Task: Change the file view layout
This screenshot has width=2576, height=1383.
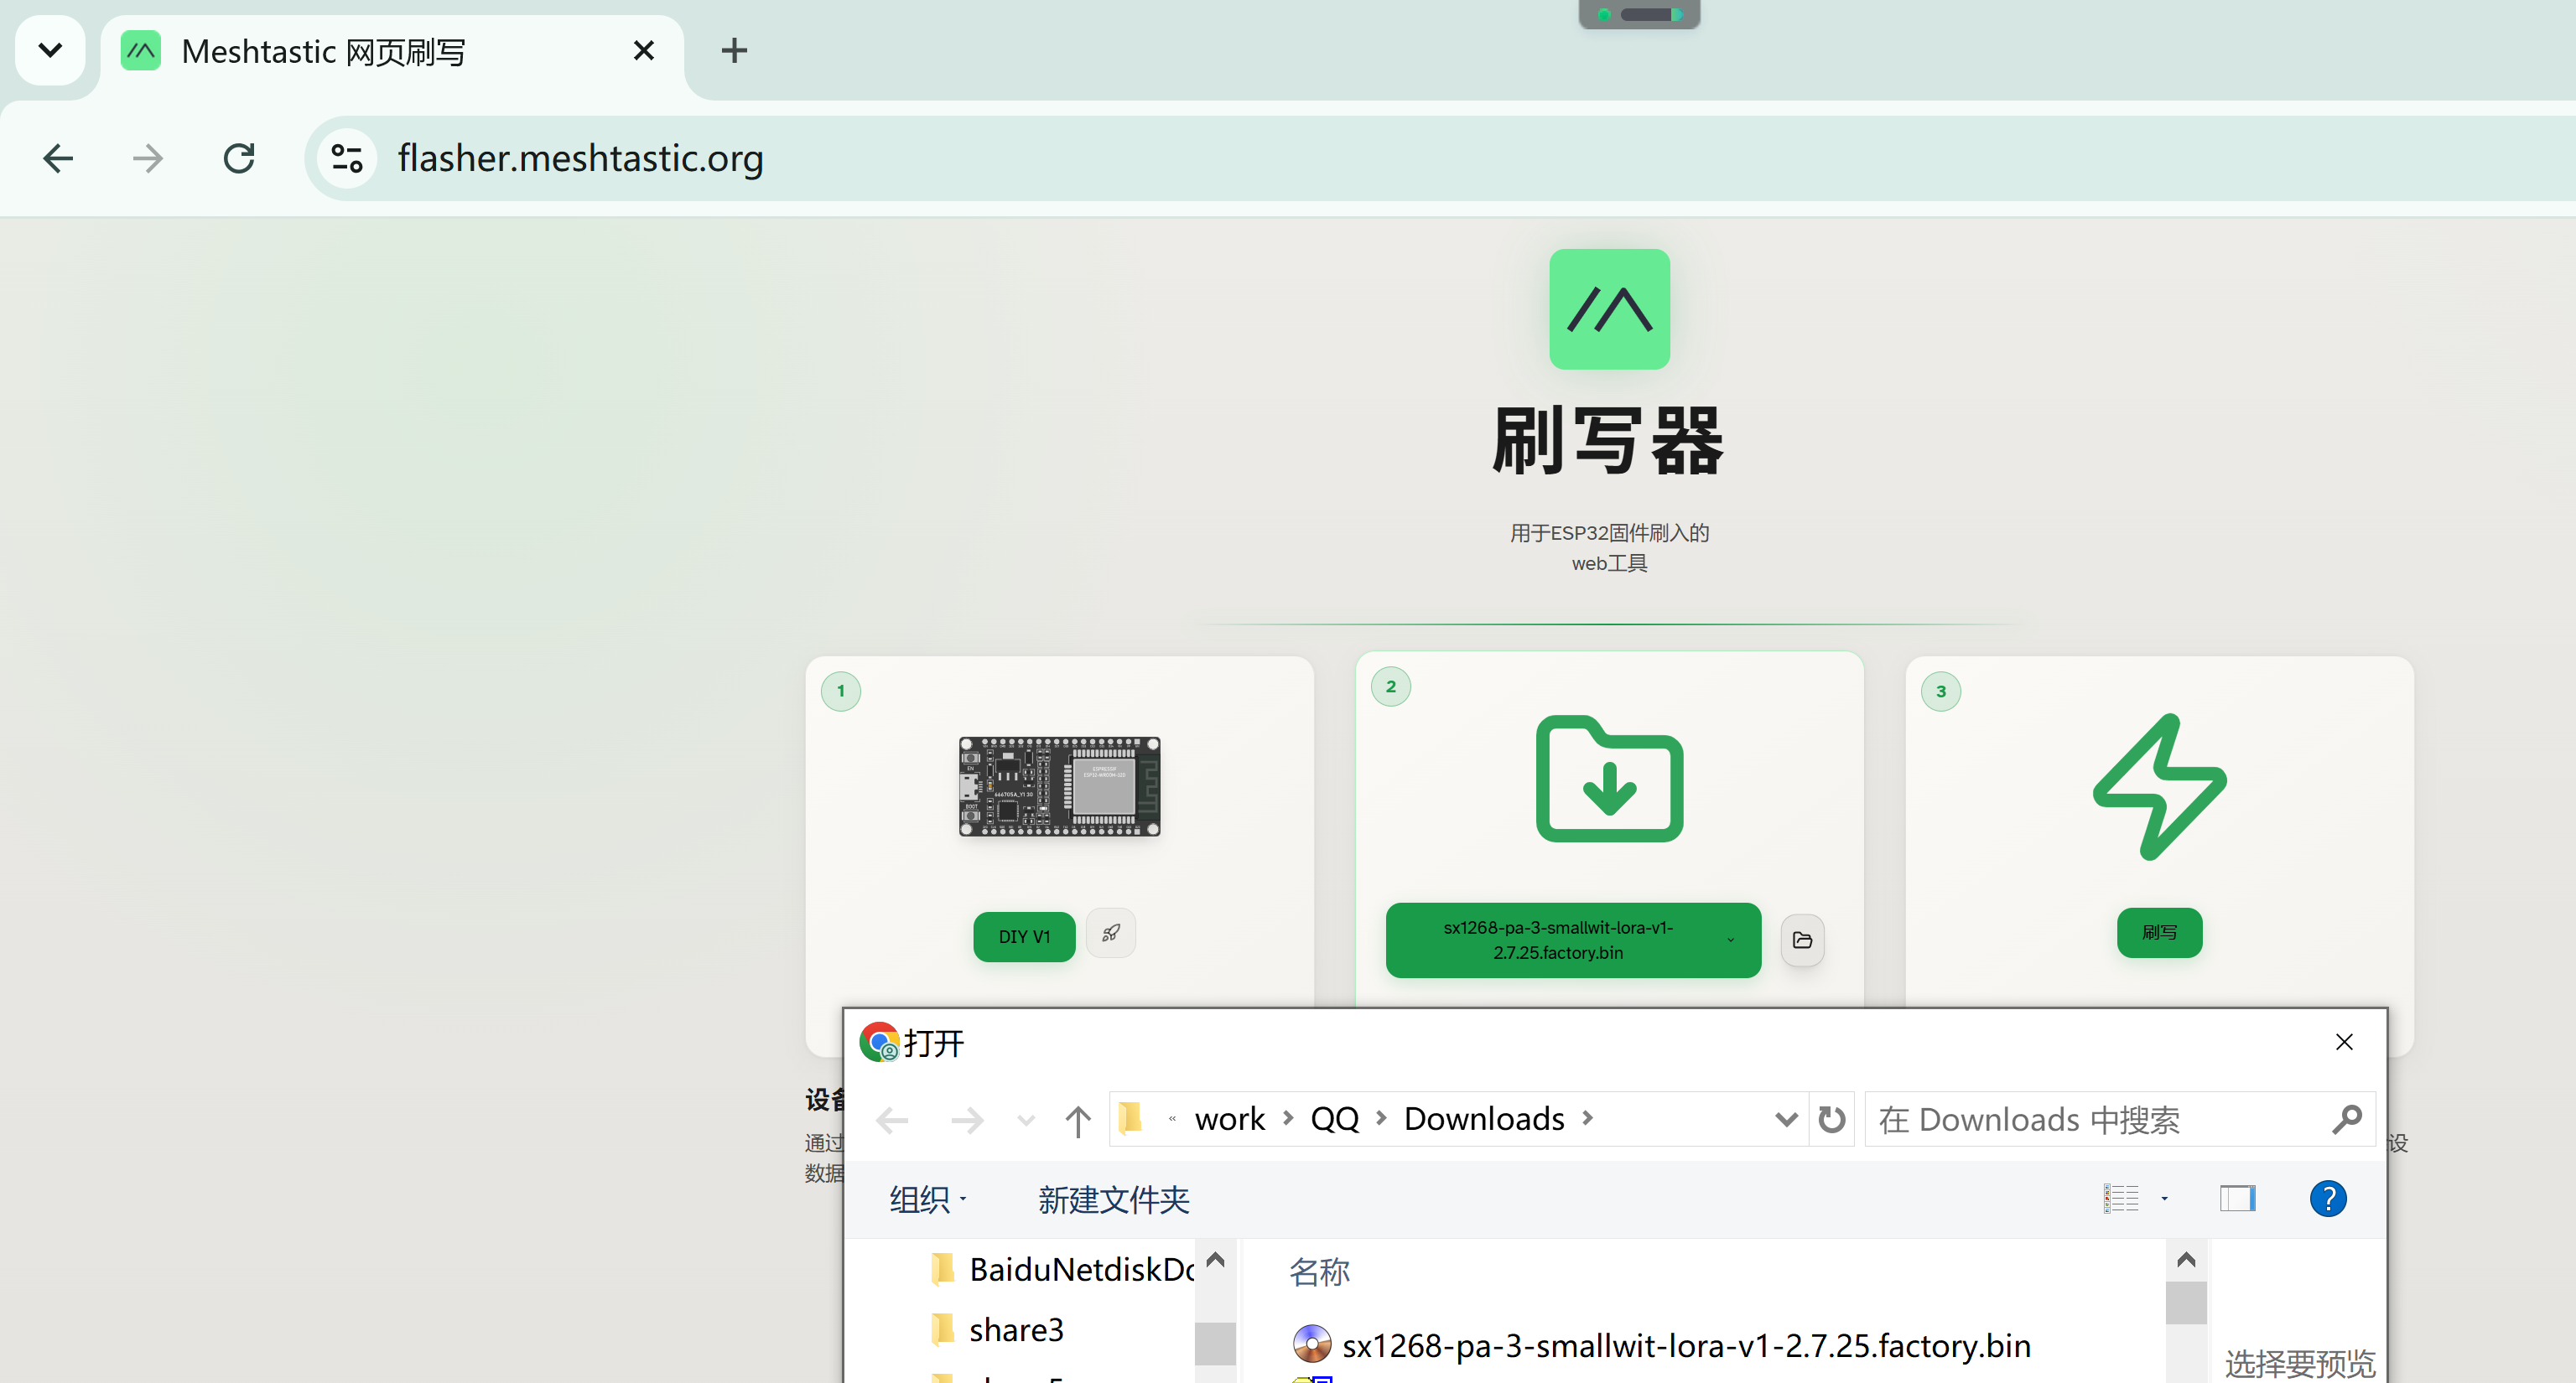Action: 2120,1198
